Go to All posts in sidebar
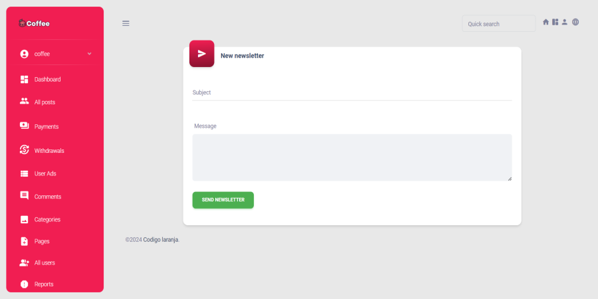 coord(45,102)
